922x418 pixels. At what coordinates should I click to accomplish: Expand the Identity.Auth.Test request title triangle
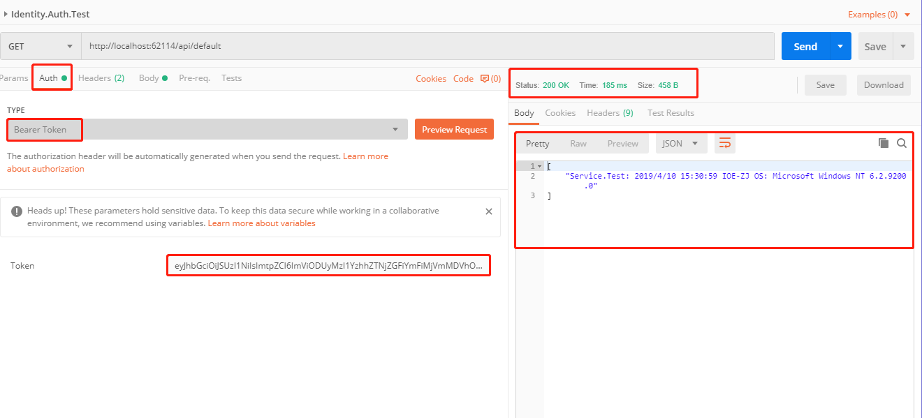(6, 14)
